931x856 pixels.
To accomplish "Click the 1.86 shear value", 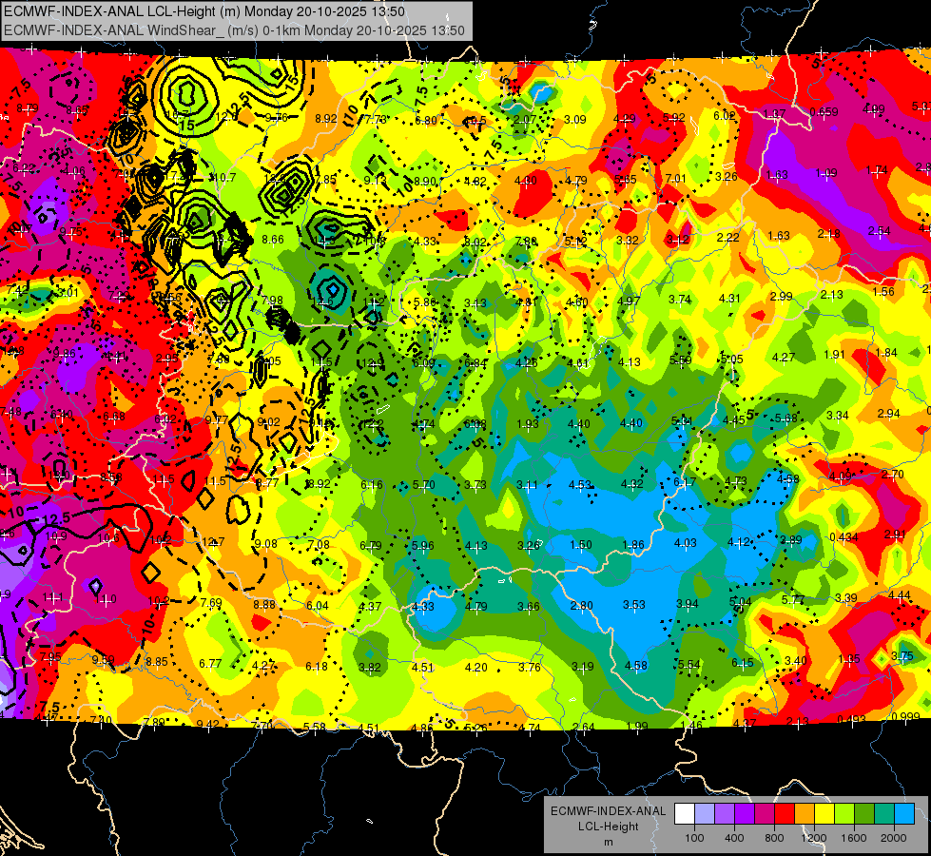I will [x=633, y=544].
